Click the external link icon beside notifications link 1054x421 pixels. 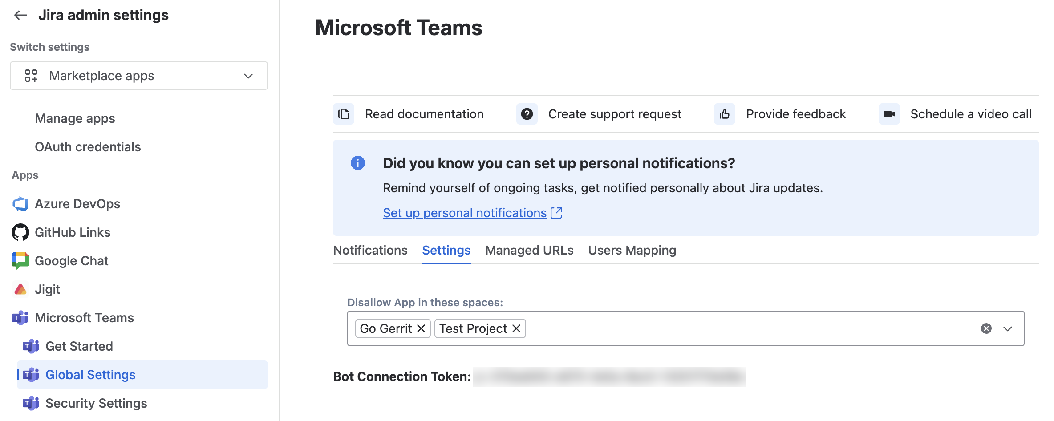(x=556, y=213)
